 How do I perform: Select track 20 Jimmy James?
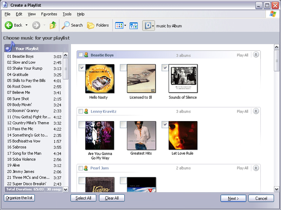(34, 171)
